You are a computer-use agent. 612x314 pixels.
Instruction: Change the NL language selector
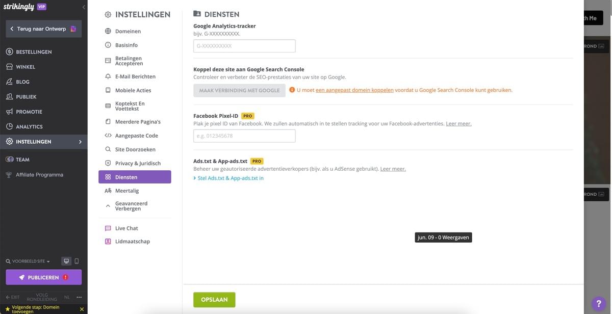click(x=67, y=297)
